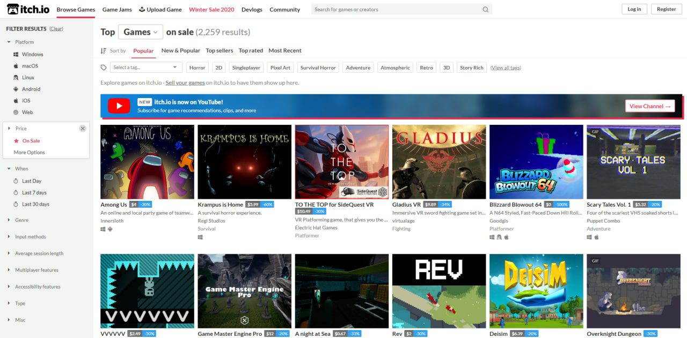This screenshot has width=687, height=338.
Task: Click the YouTube logo in banner
Action: [x=119, y=106]
